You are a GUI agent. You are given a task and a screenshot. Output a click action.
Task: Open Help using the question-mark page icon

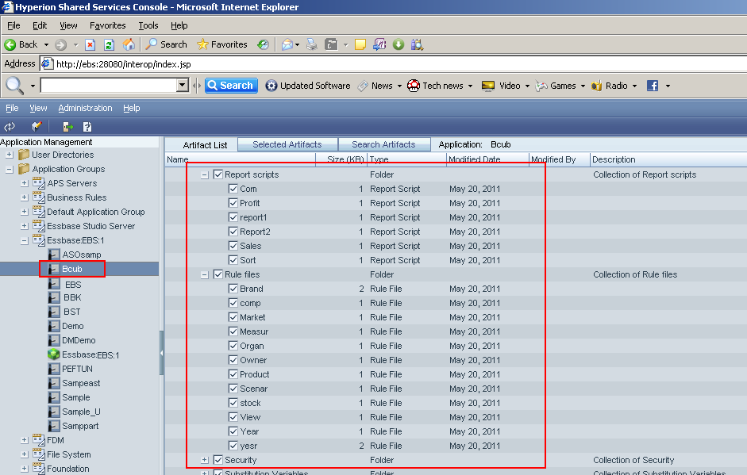[87, 126]
